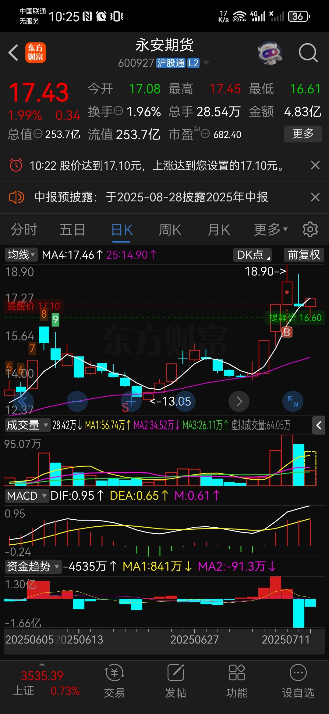The height and width of the screenshot is (714, 329).
Task: Collapse the side panel chevron button
Action: coord(319,425)
